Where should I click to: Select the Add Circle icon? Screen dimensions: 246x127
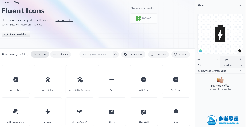click(x=144, y=80)
